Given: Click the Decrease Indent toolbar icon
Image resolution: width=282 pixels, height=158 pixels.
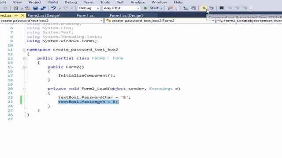Looking at the screenshot, I should [x=186, y=8].
